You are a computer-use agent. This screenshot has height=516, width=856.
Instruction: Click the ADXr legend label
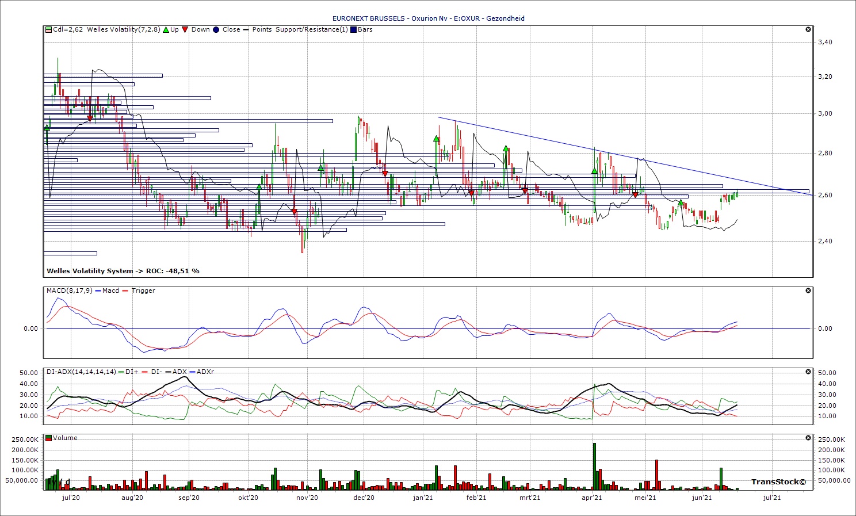[x=205, y=372]
